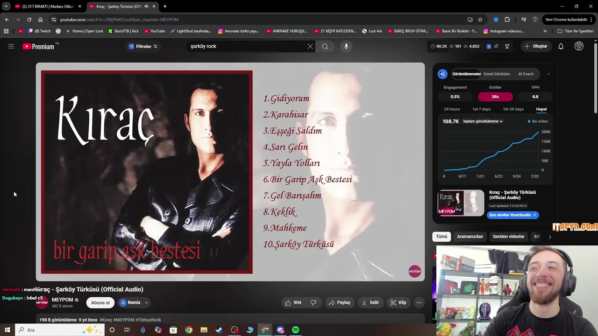The height and width of the screenshot is (336, 598).
Task: Click the Oluştur create button
Action: pos(535,46)
